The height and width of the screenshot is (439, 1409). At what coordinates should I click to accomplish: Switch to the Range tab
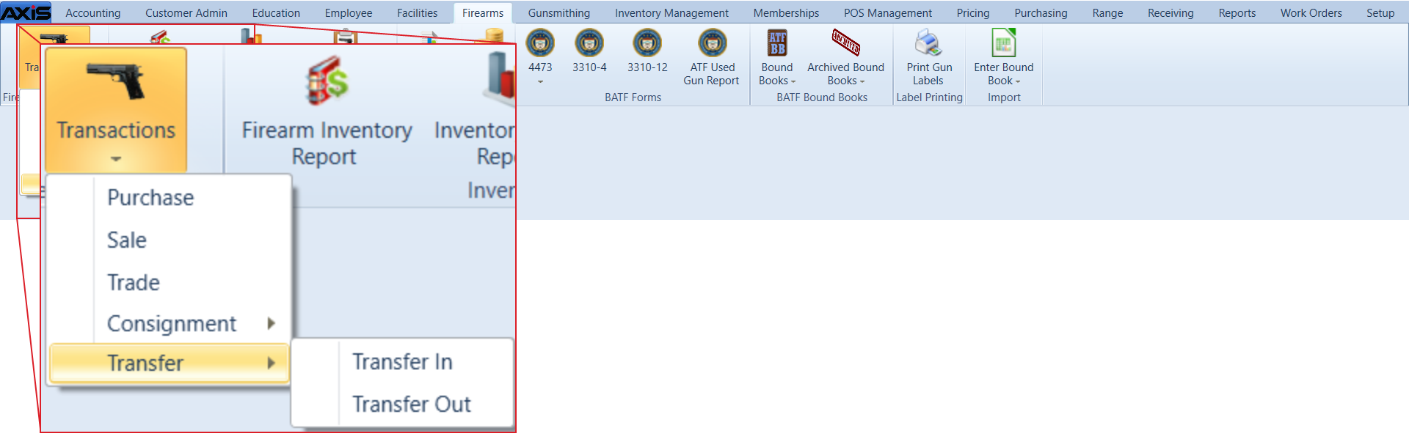[1107, 12]
